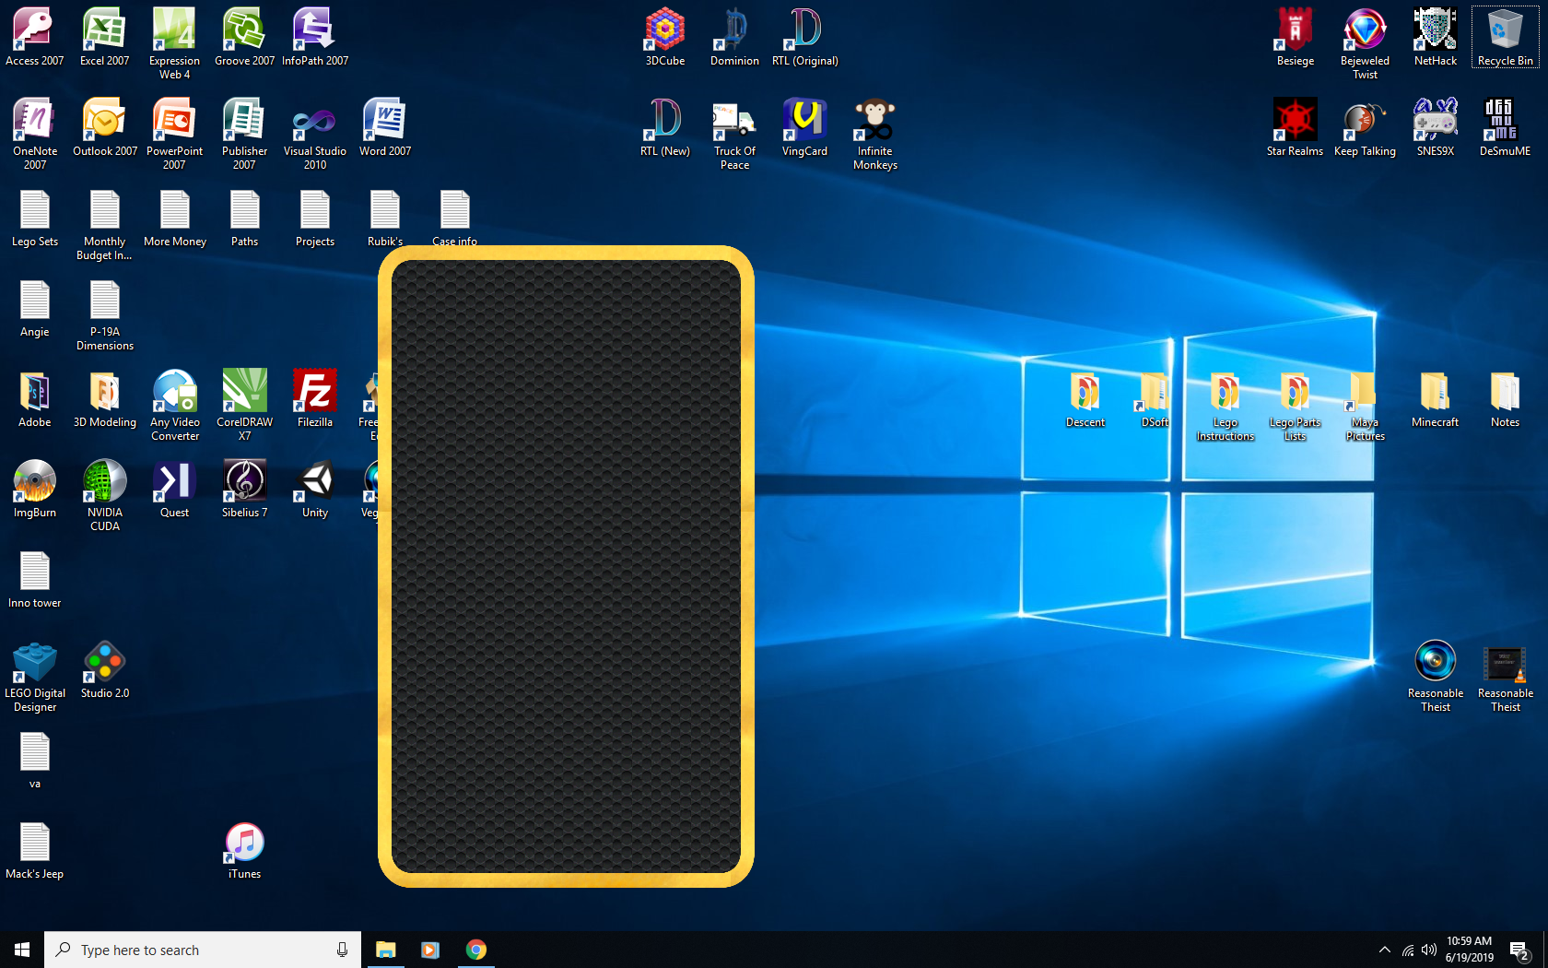
Task: Select the Lego Instructions folder
Action: [1225, 405]
